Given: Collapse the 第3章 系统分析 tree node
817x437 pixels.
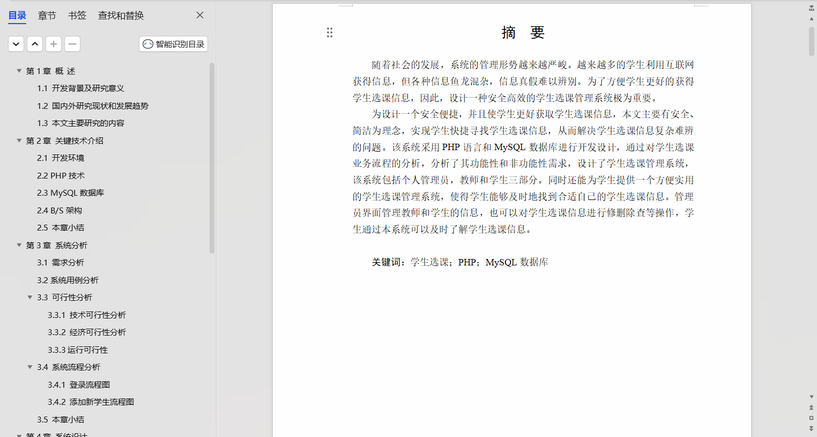Looking at the screenshot, I should pos(19,245).
